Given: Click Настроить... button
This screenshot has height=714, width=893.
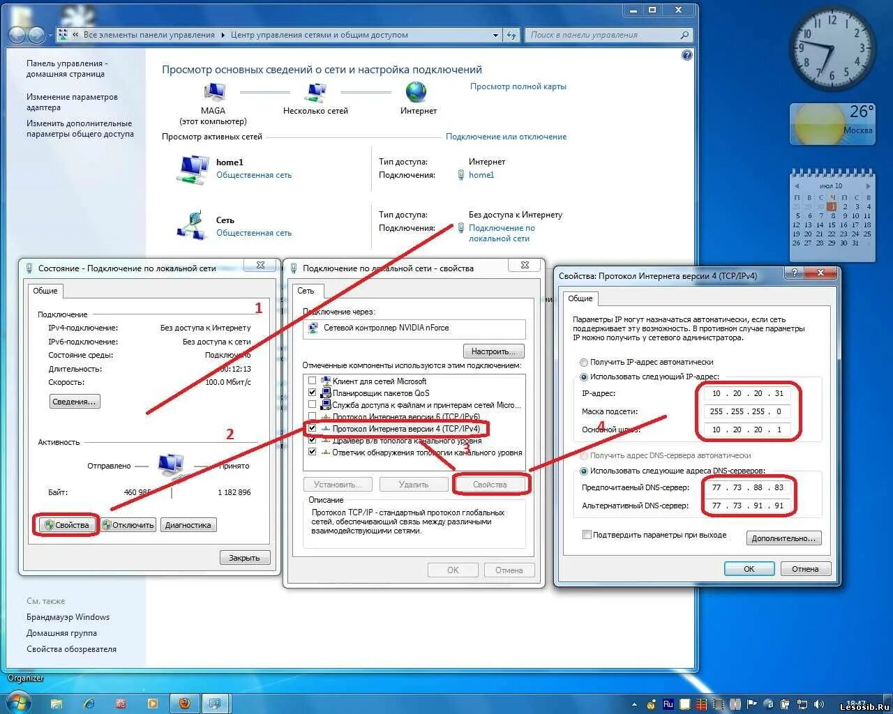Looking at the screenshot, I should pos(493,351).
